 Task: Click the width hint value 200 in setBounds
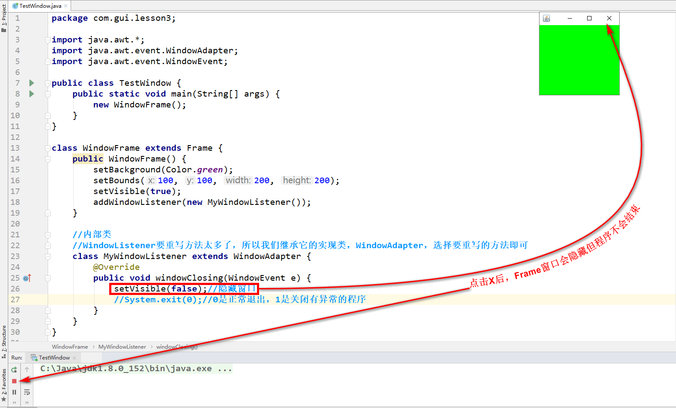262,181
